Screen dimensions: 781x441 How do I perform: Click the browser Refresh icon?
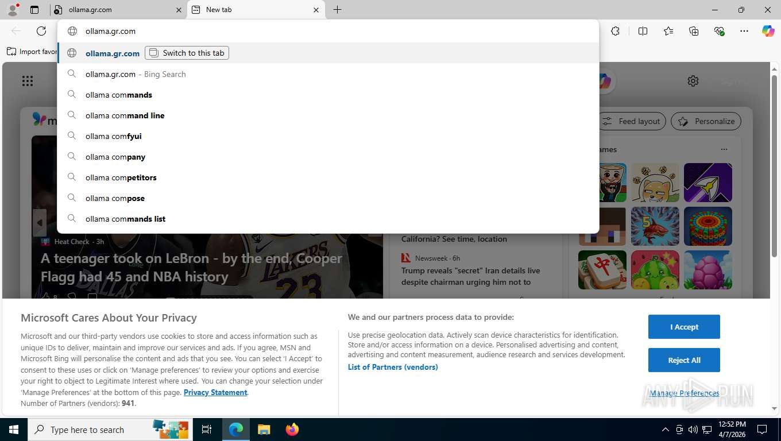click(x=41, y=31)
